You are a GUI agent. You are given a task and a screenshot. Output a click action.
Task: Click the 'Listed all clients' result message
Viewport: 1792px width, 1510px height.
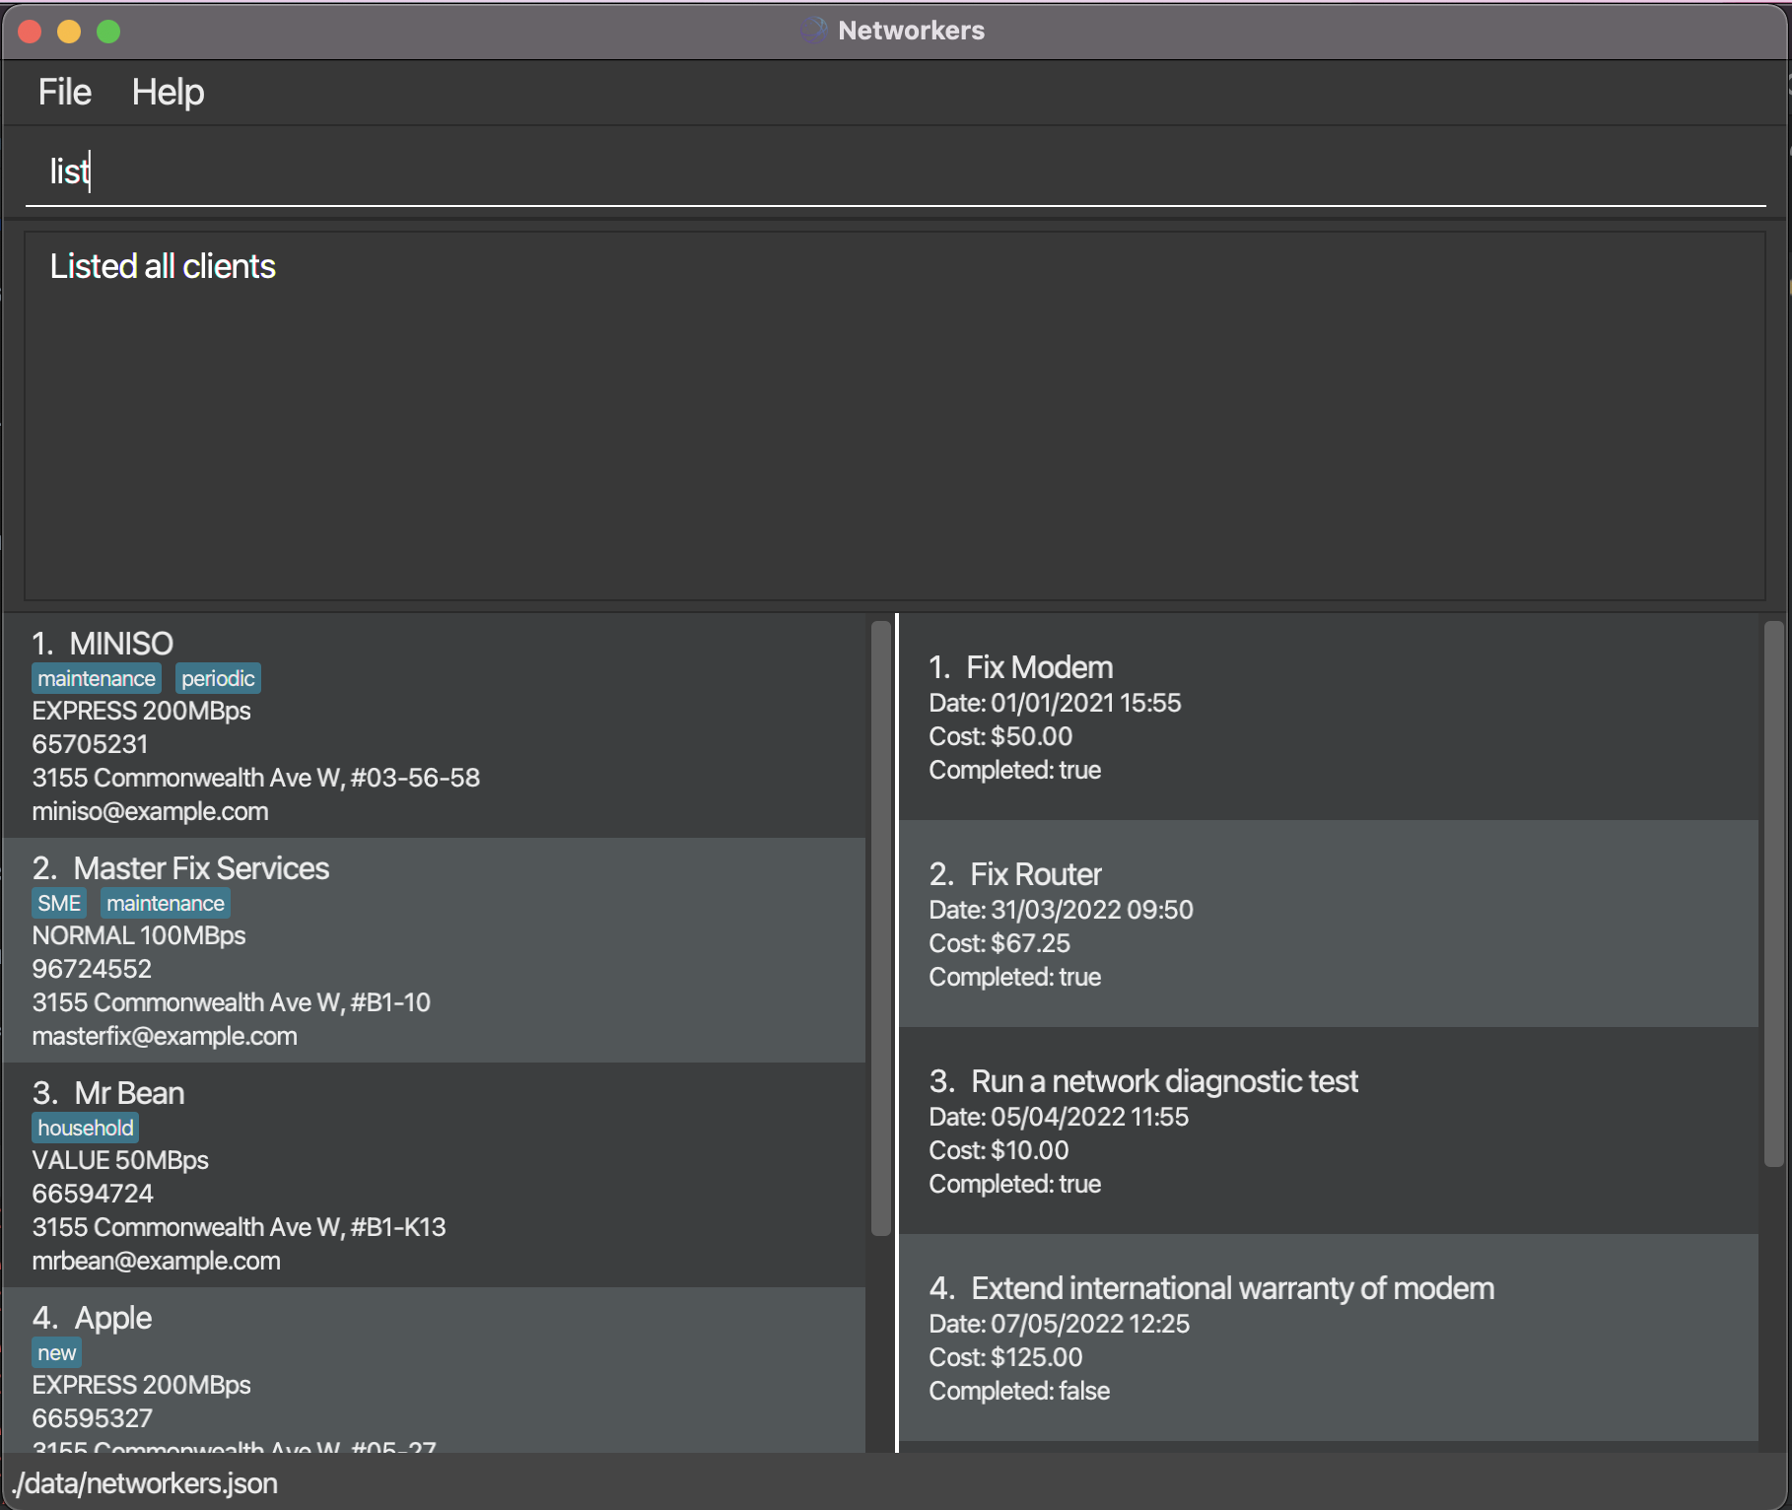point(163,266)
